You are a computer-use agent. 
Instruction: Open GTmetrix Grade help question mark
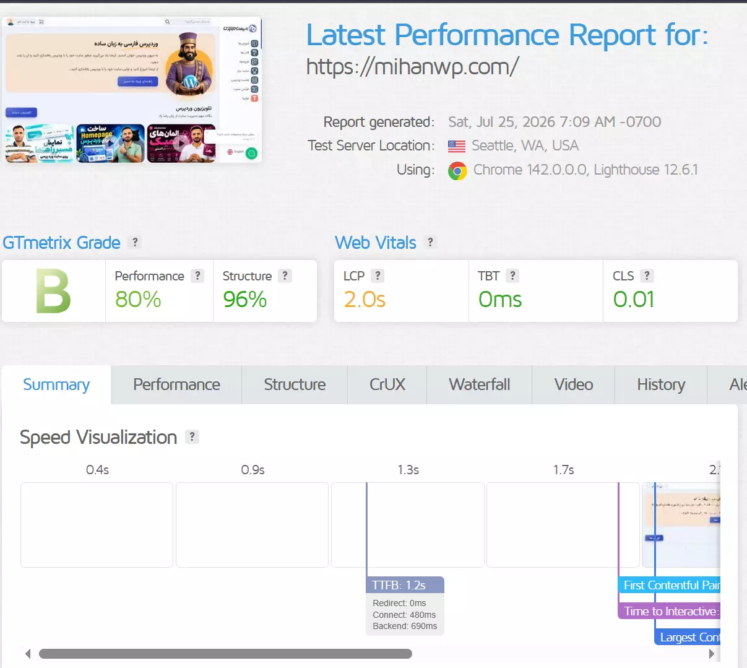click(x=135, y=242)
